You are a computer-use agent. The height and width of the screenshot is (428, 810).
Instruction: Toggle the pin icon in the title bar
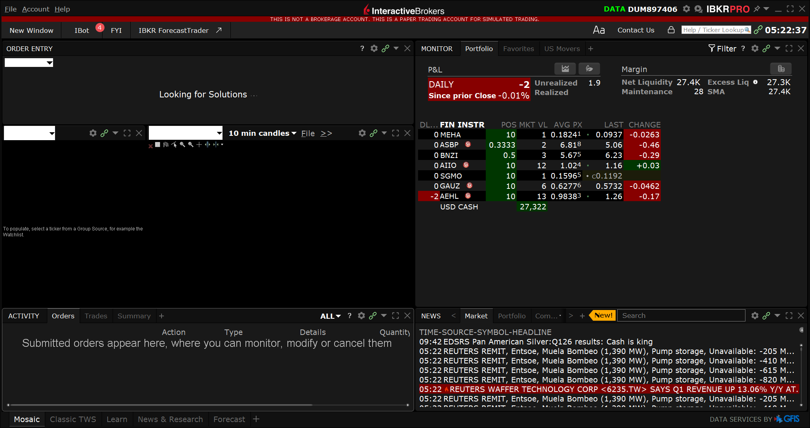point(757,9)
